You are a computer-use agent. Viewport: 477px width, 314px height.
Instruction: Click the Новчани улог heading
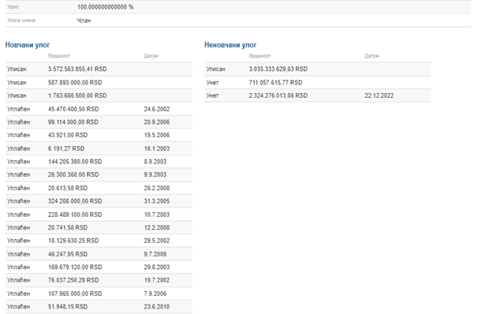coord(28,45)
